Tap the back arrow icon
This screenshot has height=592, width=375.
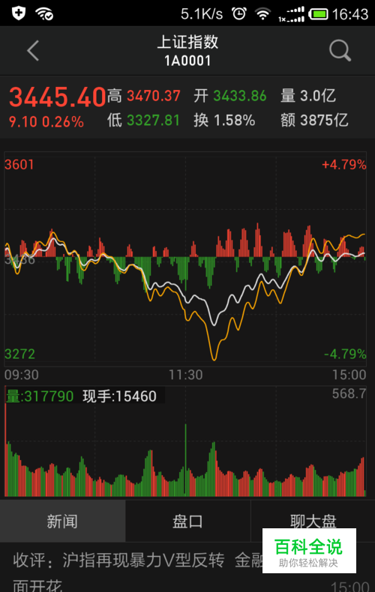(33, 51)
